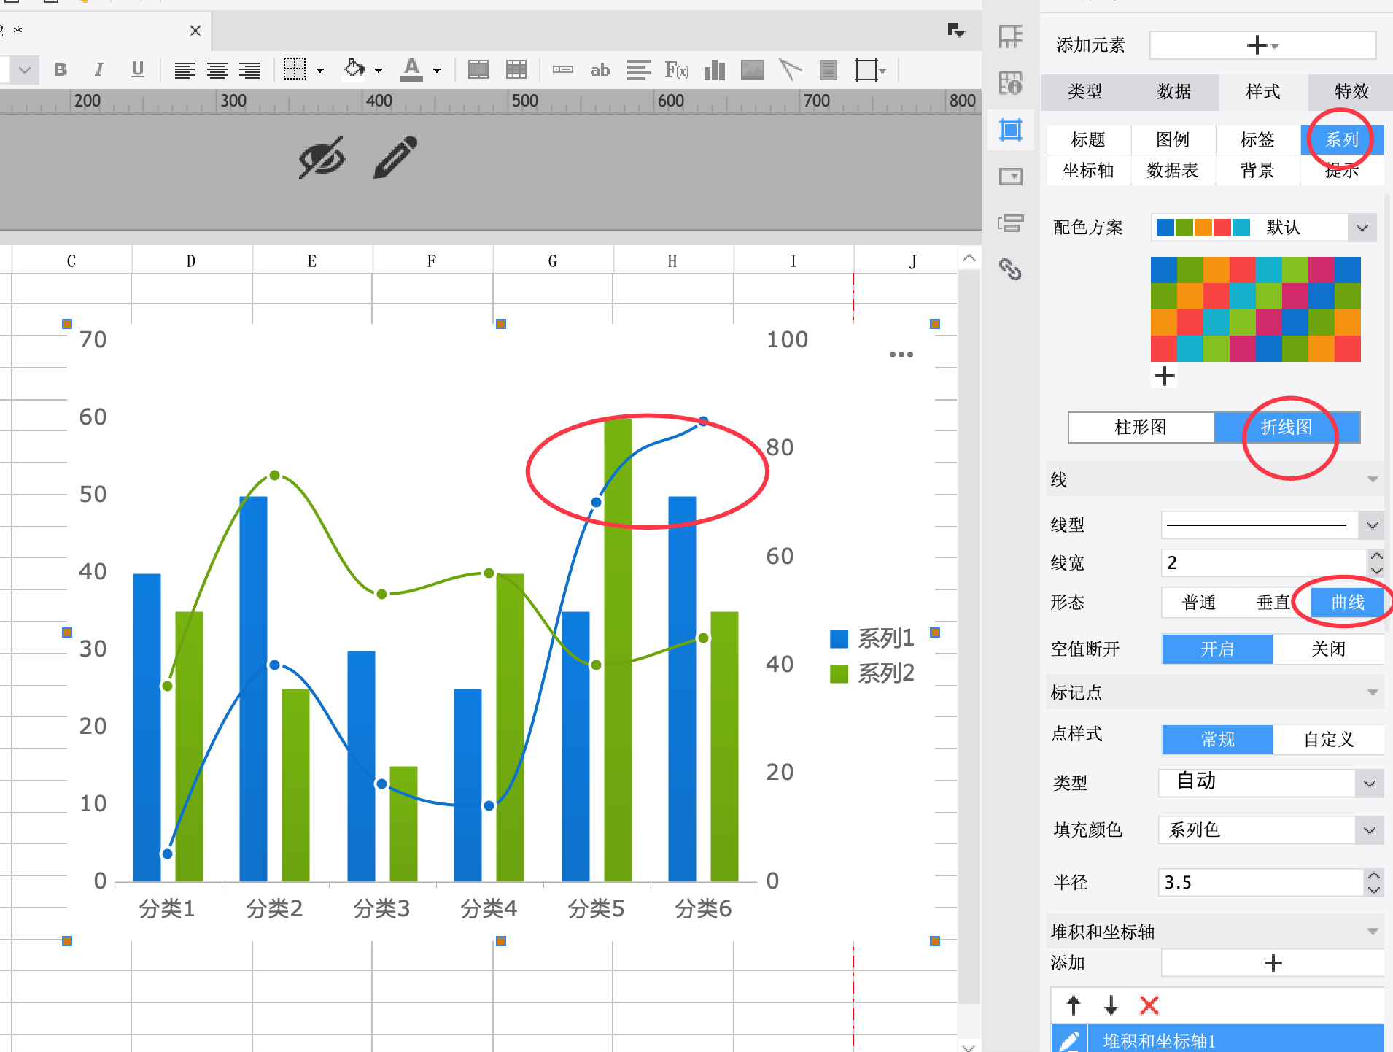Choose 自定义 point style

tap(1328, 740)
